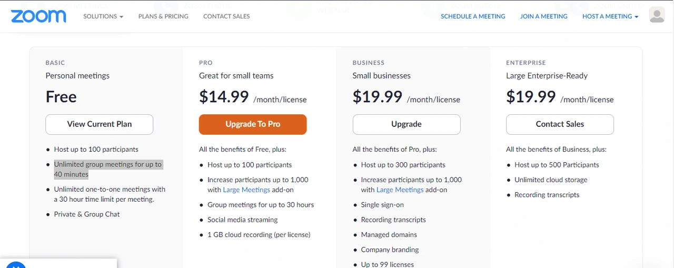Click 'Unlimited one-to-one meetings with' text
Viewport: 674px width, 268px height.
pos(110,189)
